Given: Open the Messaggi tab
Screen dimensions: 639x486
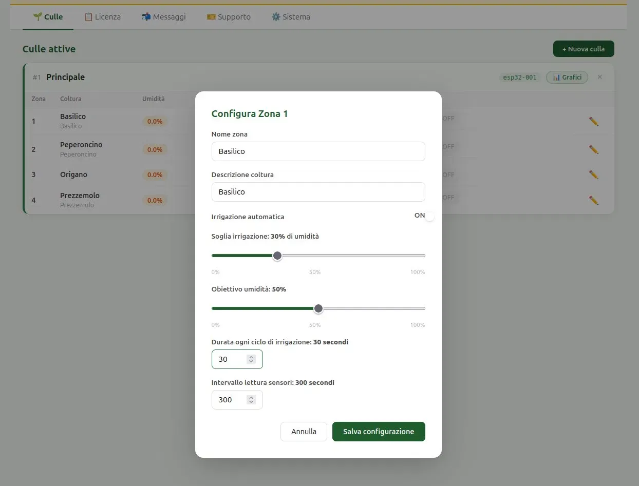Looking at the screenshot, I should click(x=163, y=17).
